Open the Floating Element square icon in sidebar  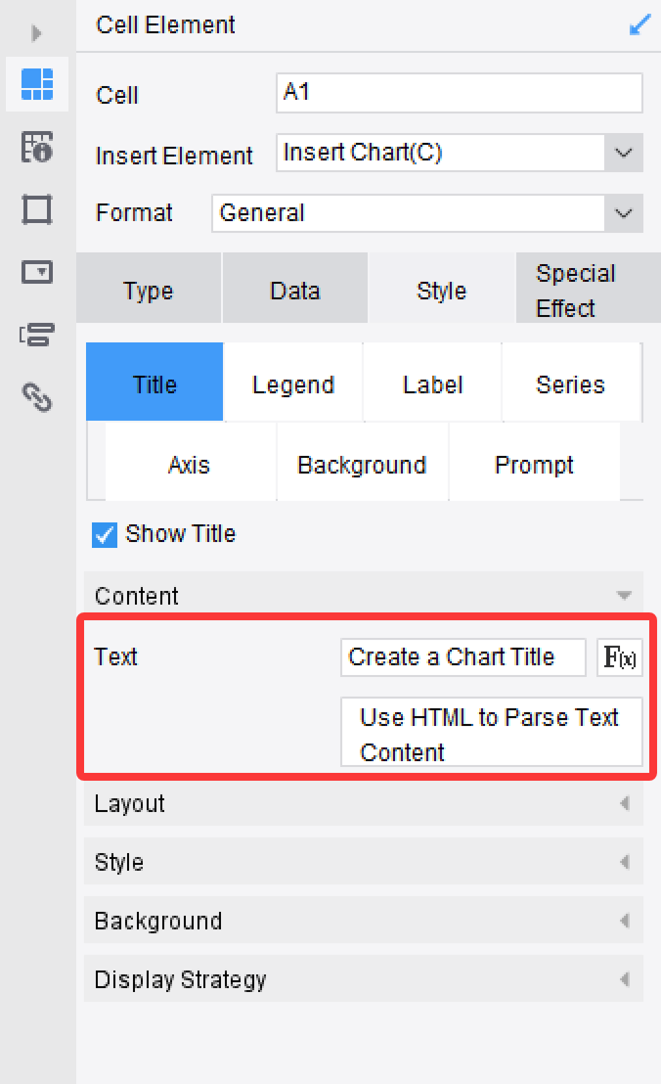(x=37, y=209)
